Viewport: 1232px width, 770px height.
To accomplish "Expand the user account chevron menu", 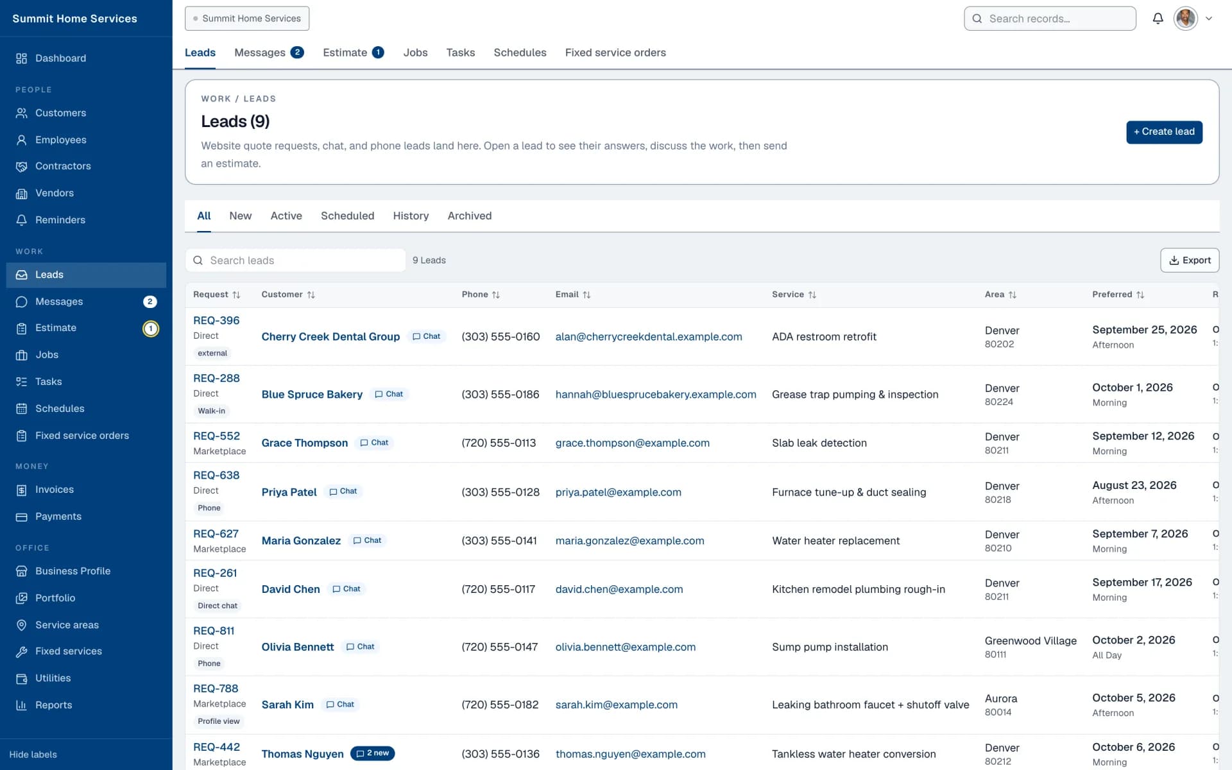I will click(x=1209, y=19).
